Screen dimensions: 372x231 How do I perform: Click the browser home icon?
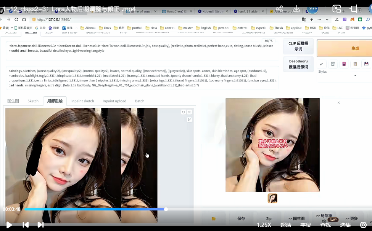(x=24, y=19)
